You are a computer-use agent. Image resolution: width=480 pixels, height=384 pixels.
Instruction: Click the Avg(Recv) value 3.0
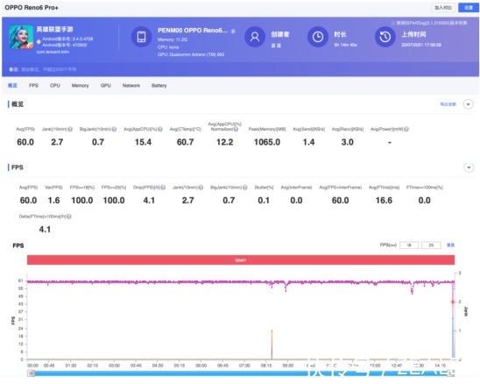tap(348, 142)
